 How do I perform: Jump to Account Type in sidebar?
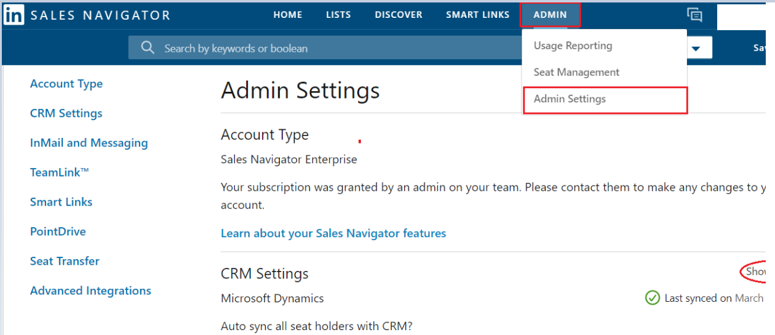(66, 84)
